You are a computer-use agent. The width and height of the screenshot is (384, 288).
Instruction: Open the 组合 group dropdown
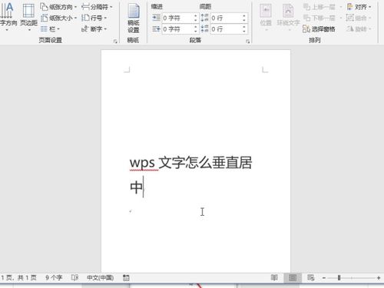tap(359, 18)
